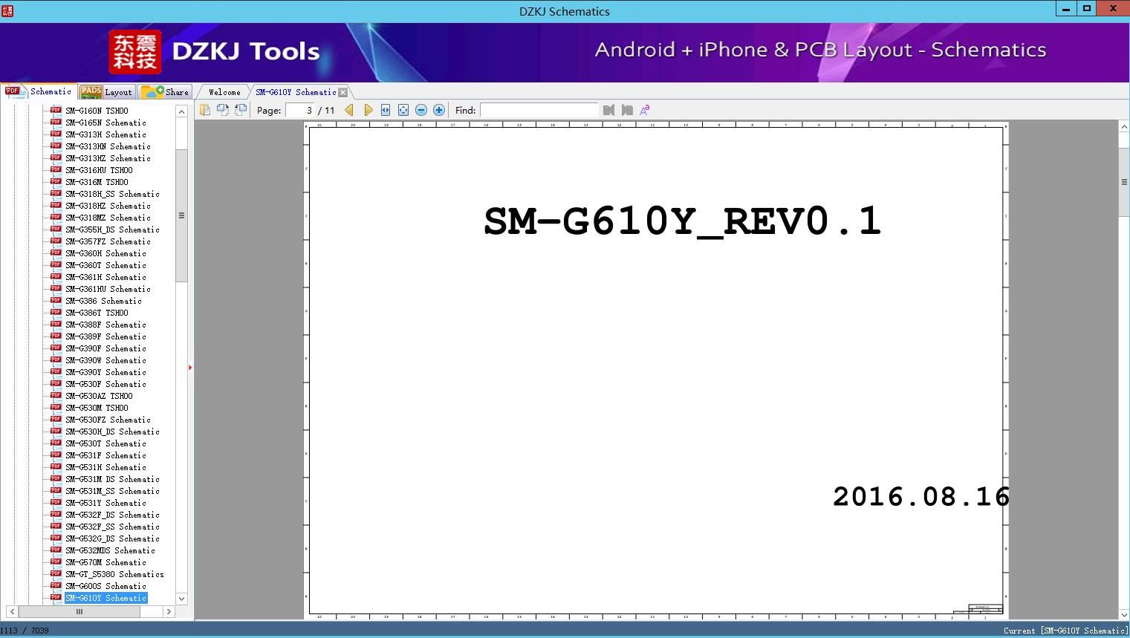Viewport: 1130px width, 638px height.
Task: Open SM-G160N TSHOO in the tree
Action: pos(97,111)
